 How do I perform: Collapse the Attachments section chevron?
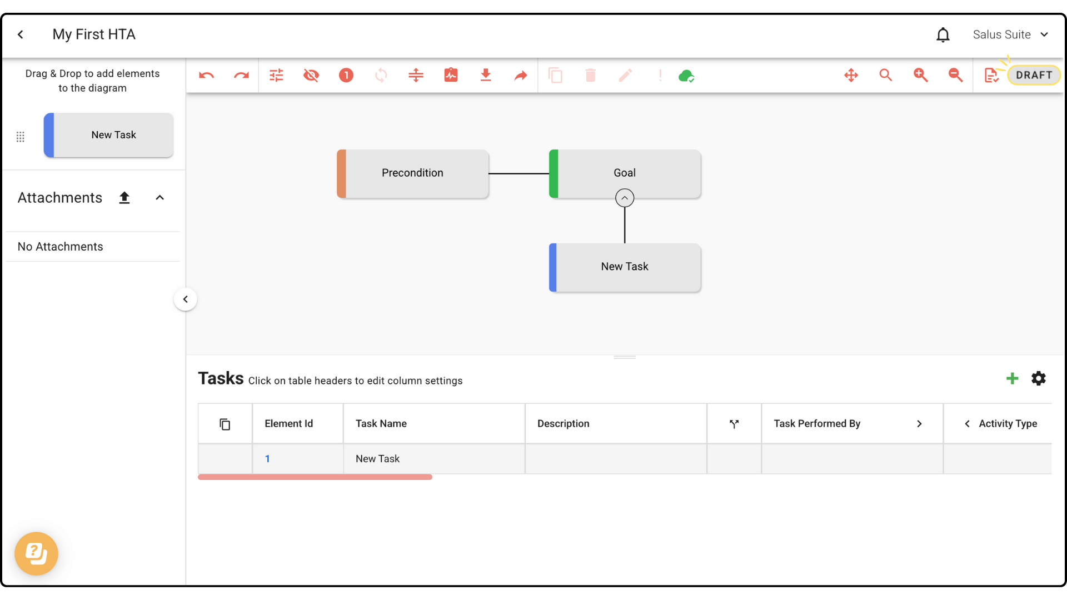click(x=160, y=198)
